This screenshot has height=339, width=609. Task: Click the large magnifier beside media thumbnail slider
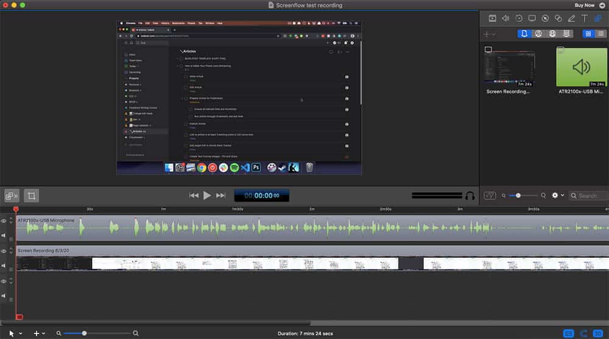point(543,196)
